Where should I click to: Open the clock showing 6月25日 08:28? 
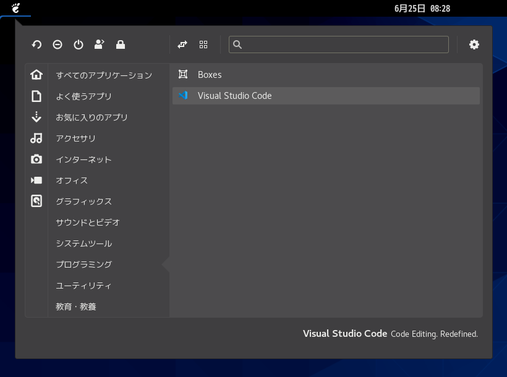pos(422,9)
